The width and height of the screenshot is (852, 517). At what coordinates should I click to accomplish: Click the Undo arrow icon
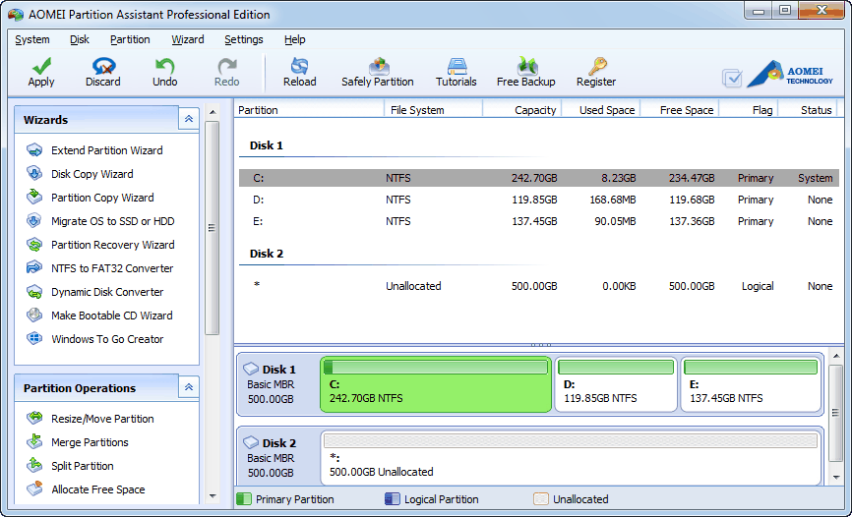(x=164, y=67)
